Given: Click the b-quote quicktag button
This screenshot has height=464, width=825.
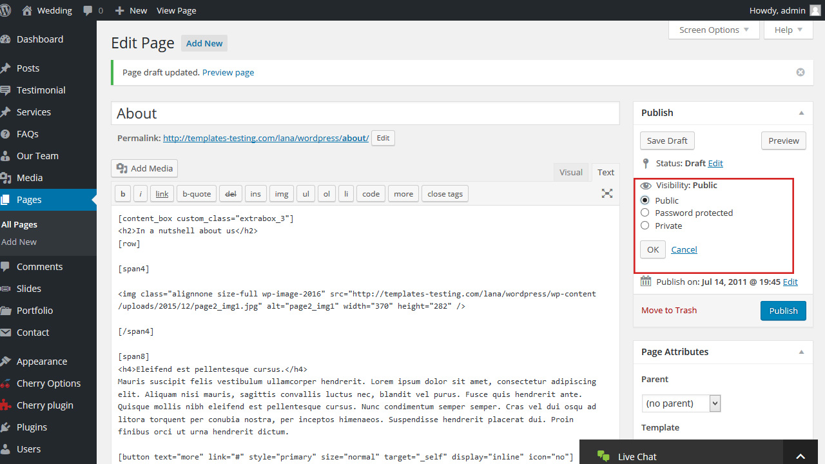Looking at the screenshot, I should coord(197,193).
